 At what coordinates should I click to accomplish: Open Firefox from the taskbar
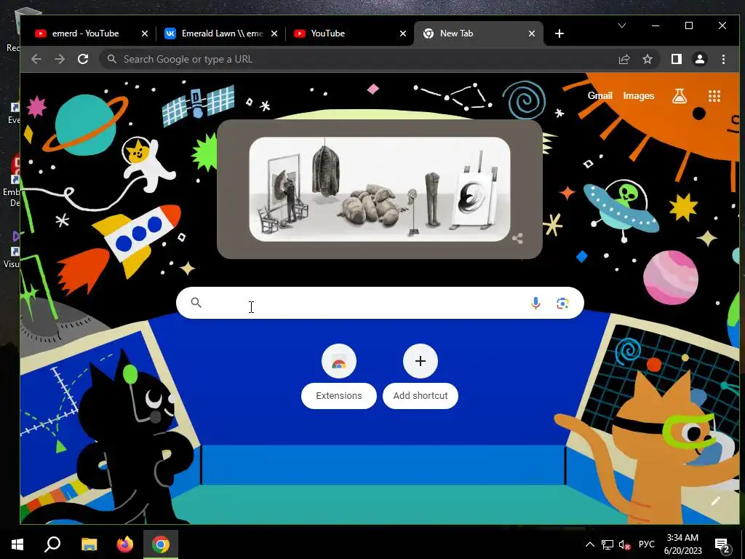pyautogui.click(x=125, y=544)
